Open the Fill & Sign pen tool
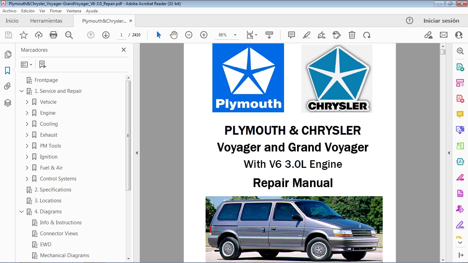The width and height of the screenshot is (468, 263). pyautogui.click(x=321, y=35)
